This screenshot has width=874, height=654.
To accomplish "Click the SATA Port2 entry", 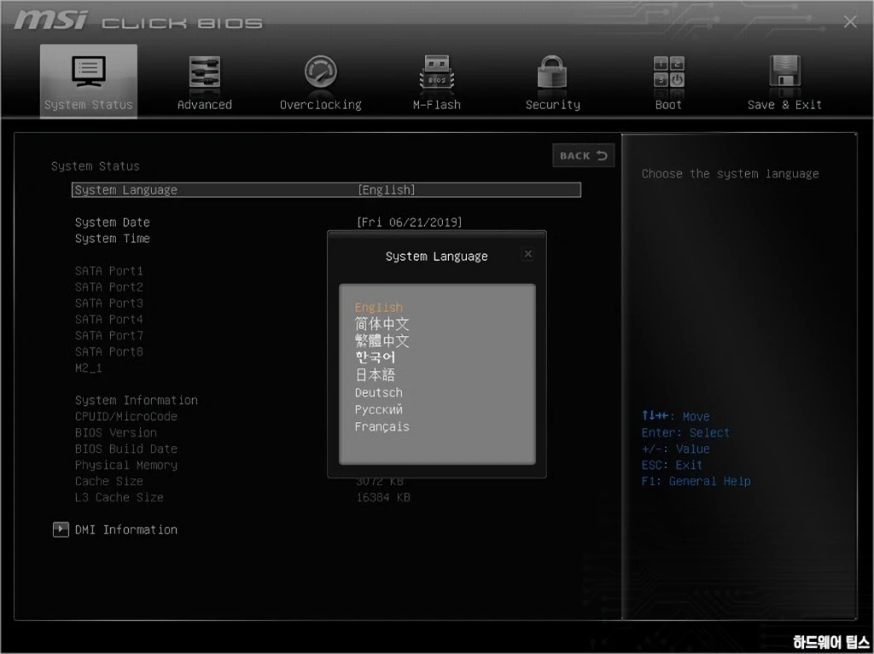I will (108, 286).
